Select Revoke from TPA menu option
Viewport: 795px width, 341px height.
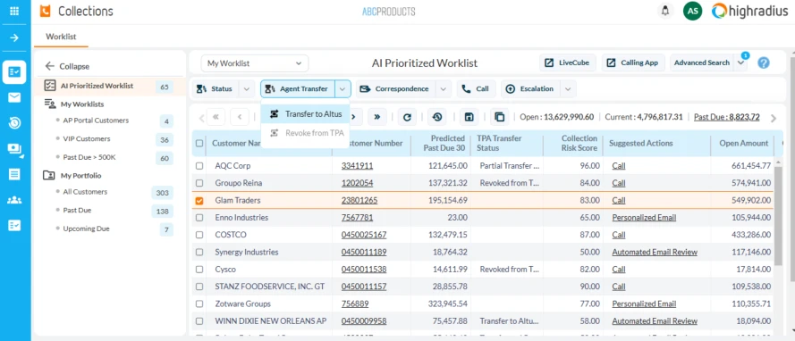pyautogui.click(x=305, y=133)
